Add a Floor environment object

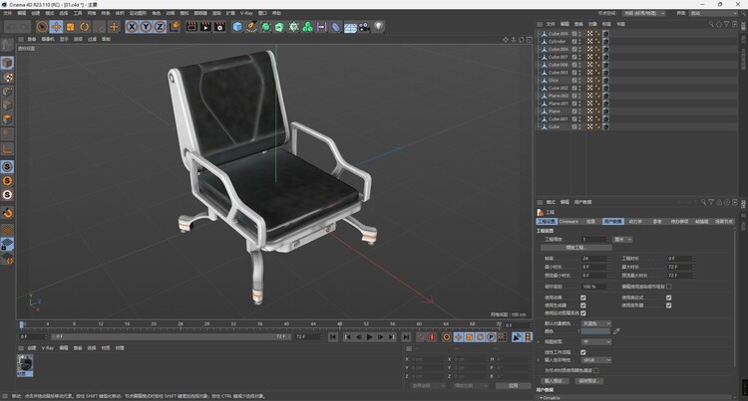pos(350,27)
